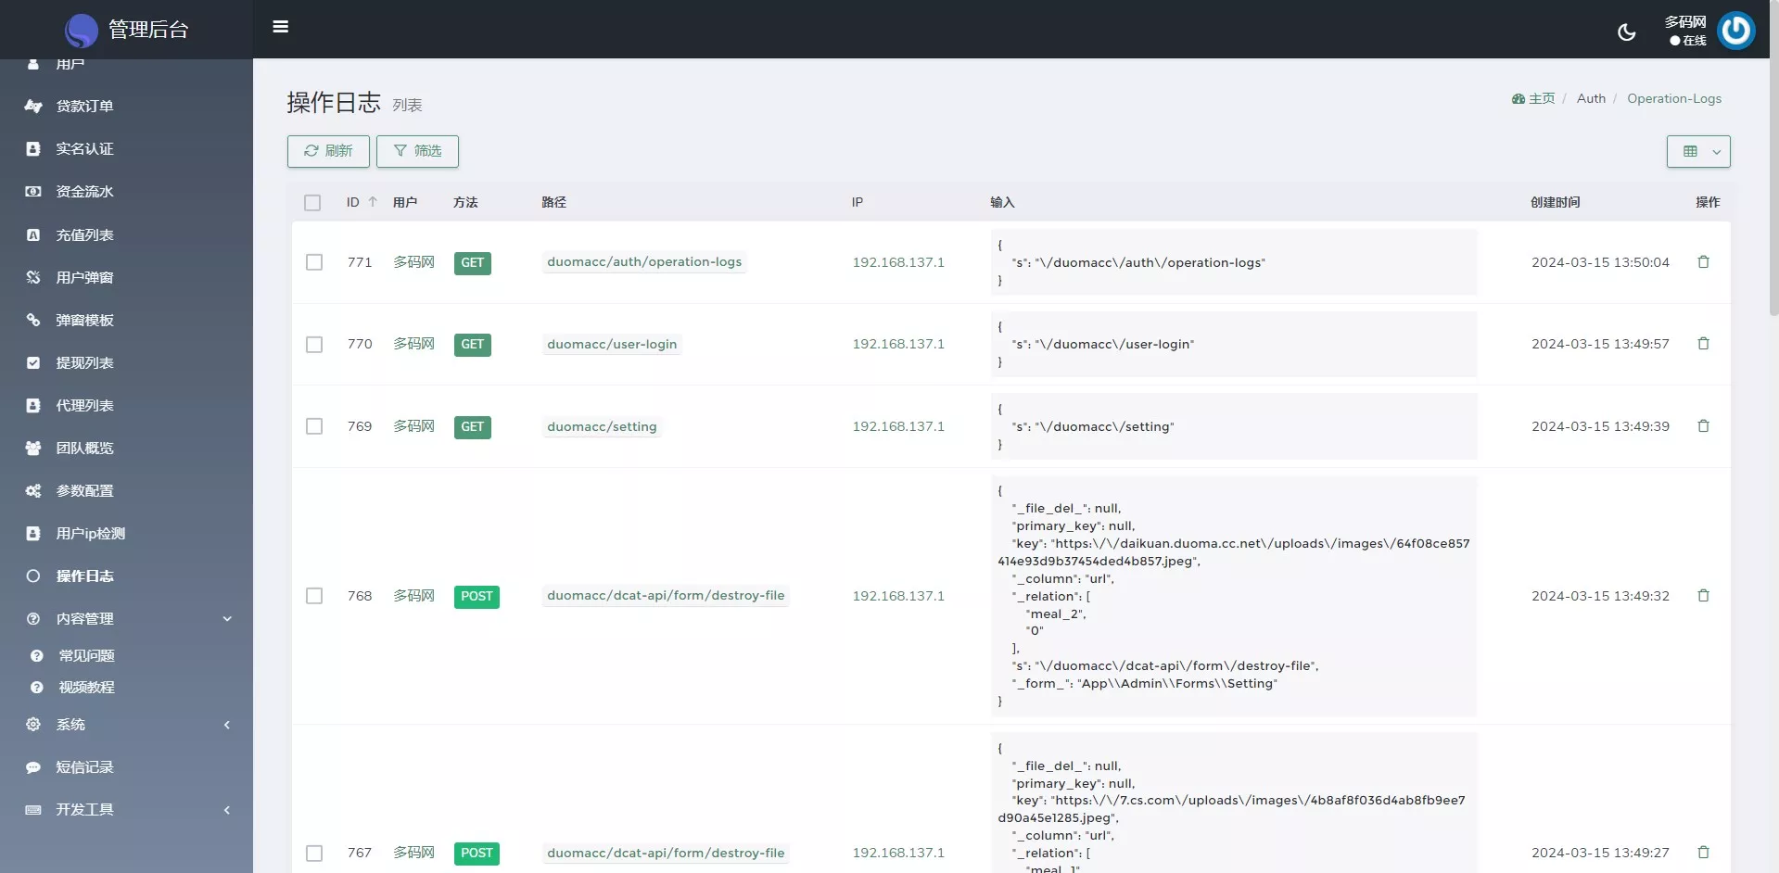The image size is (1779, 873).
Task: Click the 刷新 refresh button
Action: [328, 151]
